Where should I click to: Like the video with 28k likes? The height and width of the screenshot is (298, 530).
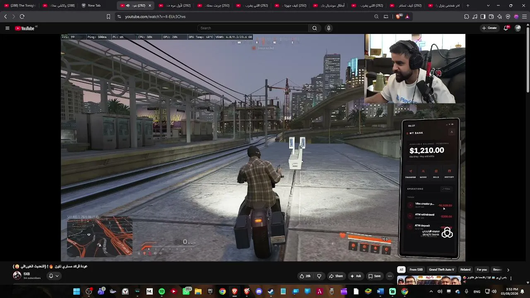click(x=305, y=276)
